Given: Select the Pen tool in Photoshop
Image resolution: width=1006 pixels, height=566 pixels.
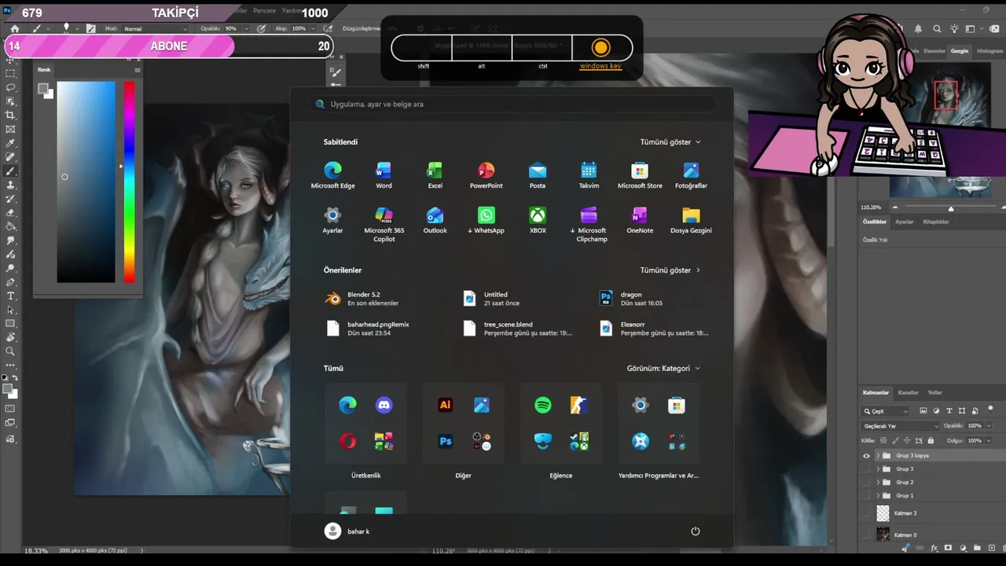Looking at the screenshot, I should click(x=10, y=281).
